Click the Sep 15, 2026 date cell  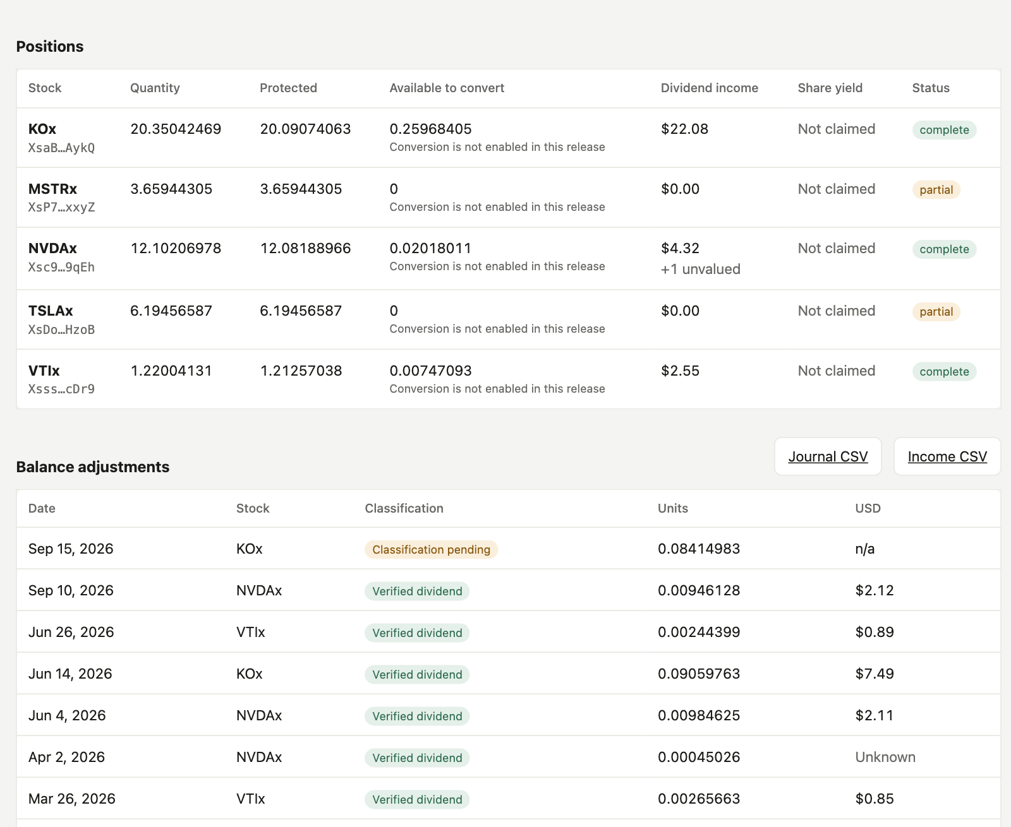(71, 549)
